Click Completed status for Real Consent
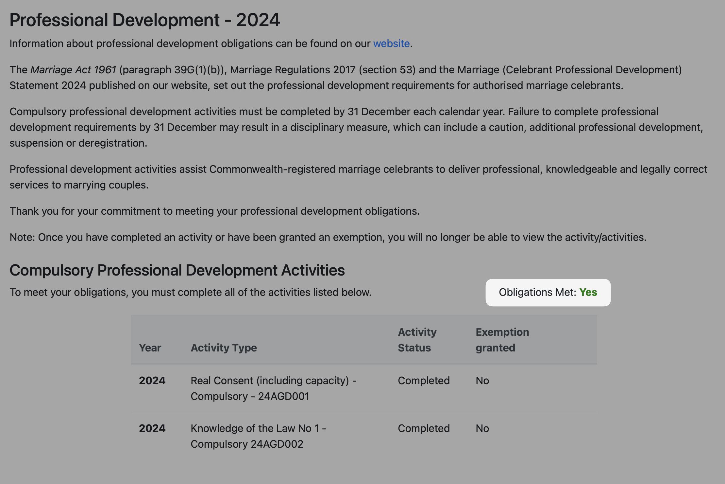 [424, 381]
